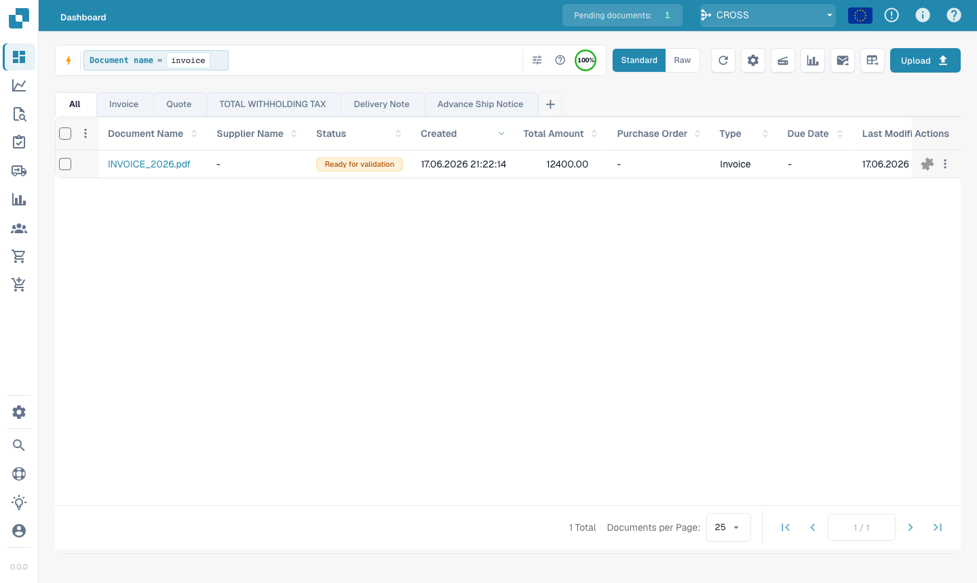
Task: Open the document search sidebar icon
Action: (x=19, y=114)
